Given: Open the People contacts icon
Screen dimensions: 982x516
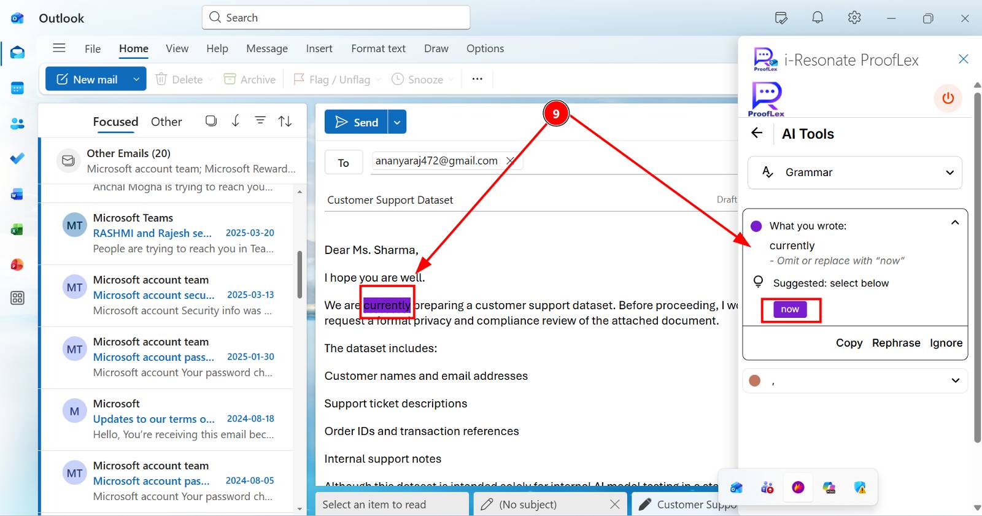Looking at the screenshot, I should point(17,123).
